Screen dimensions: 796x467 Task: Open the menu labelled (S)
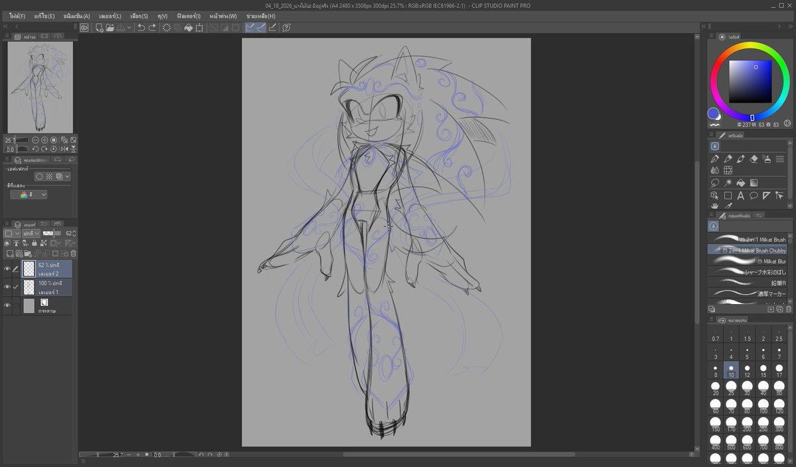pyautogui.click(x=139, y=16)
